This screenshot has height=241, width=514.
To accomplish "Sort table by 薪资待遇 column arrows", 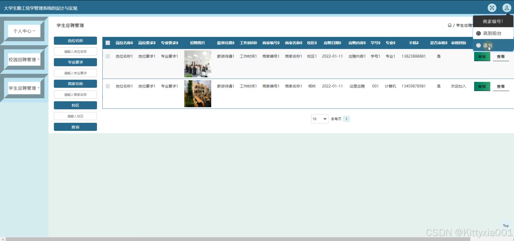I will coord(233,43).
